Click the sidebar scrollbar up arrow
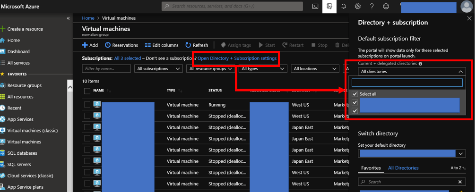Viewport: 476px width, 192px height. coord(70,88)
